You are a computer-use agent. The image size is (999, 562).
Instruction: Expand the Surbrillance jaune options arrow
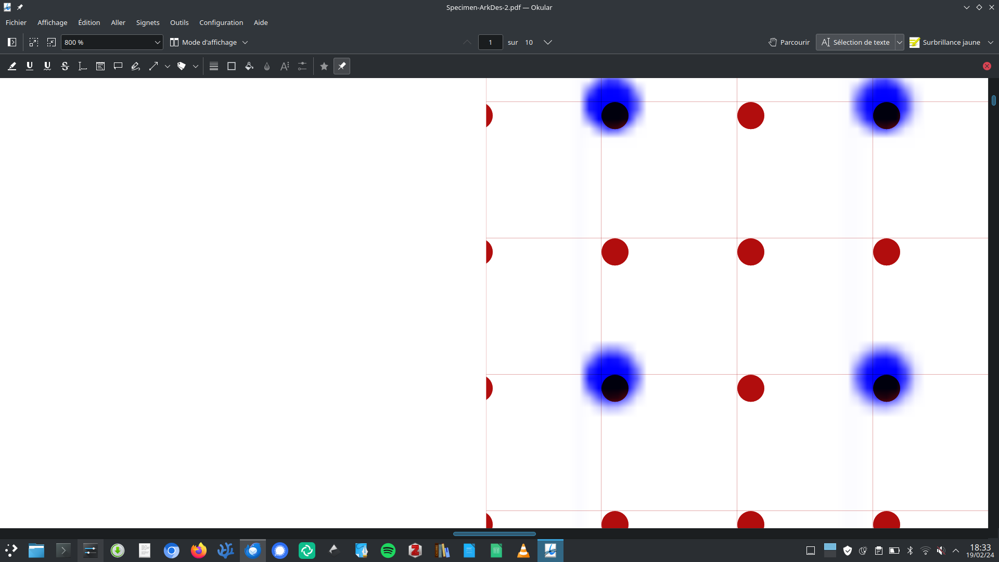tap(991, 42)
